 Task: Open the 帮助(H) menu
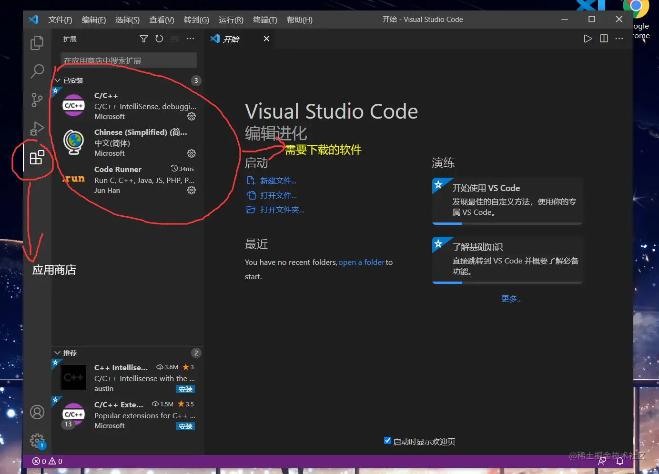[300, 20]
